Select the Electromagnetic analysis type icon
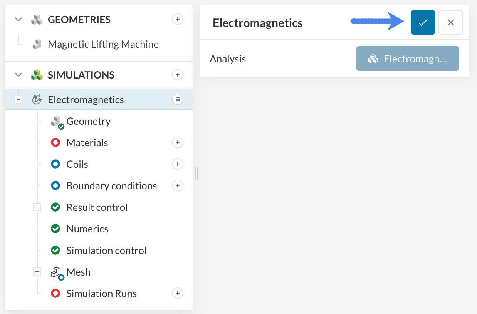 point(373,58)
